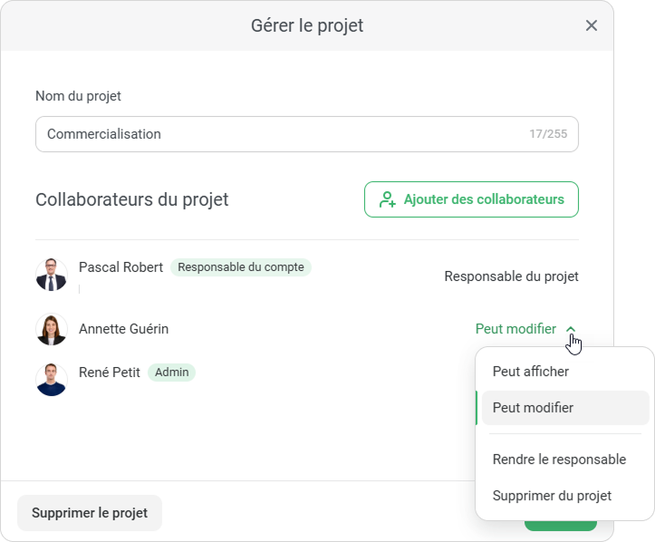Click the Responsable du compte badge
This screenshot has width=655, height=542.
241,267
